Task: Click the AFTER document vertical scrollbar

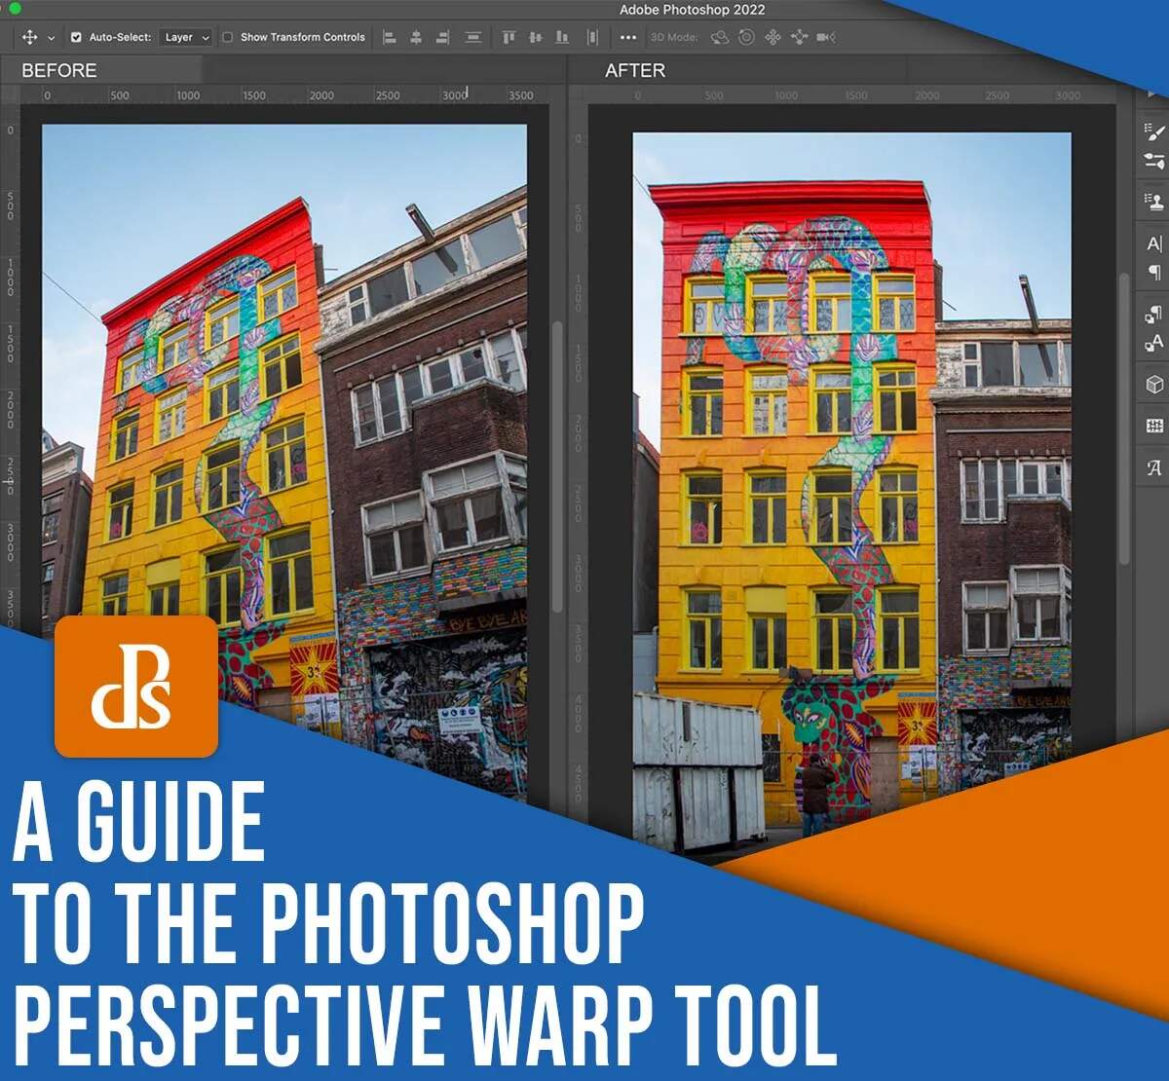Action: (1123, 419)
